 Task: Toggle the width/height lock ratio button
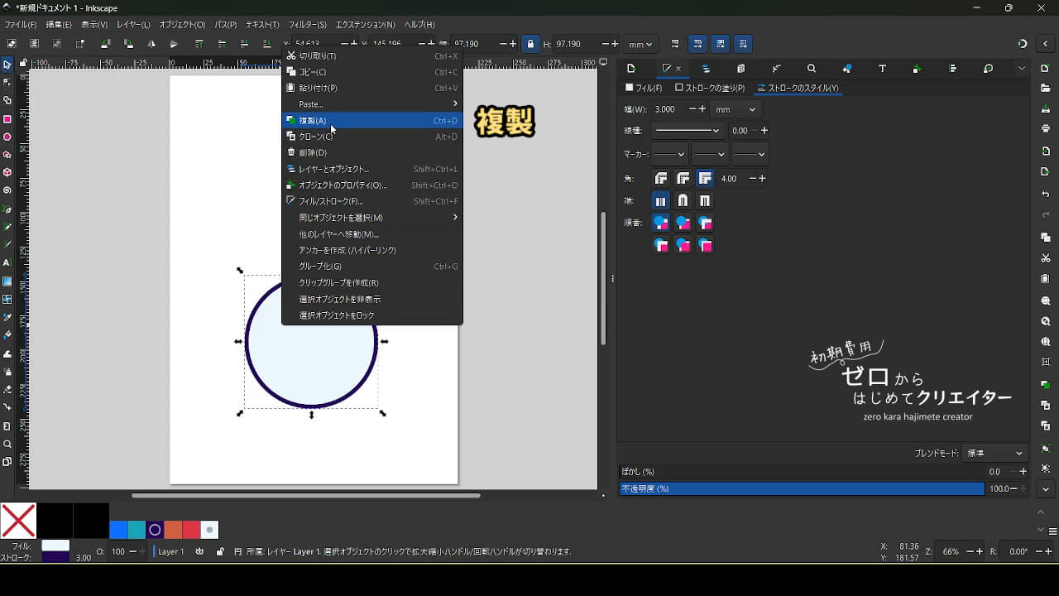click(x=530, y=44)
